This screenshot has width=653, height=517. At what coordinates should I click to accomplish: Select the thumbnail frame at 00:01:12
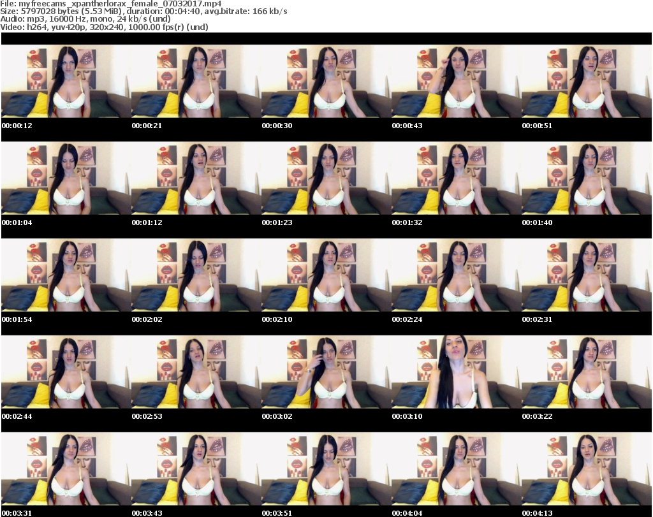pyautogui.click(x=196, y=178)
